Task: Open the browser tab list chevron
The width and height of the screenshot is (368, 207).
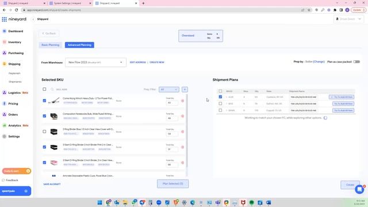Action: click(x=337, y=3)
